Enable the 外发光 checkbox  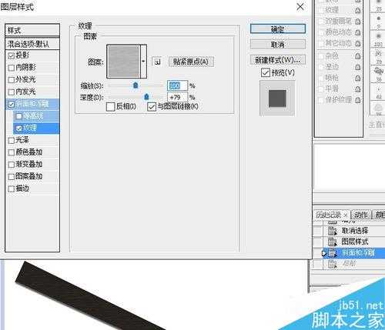[x=12, y=80]
